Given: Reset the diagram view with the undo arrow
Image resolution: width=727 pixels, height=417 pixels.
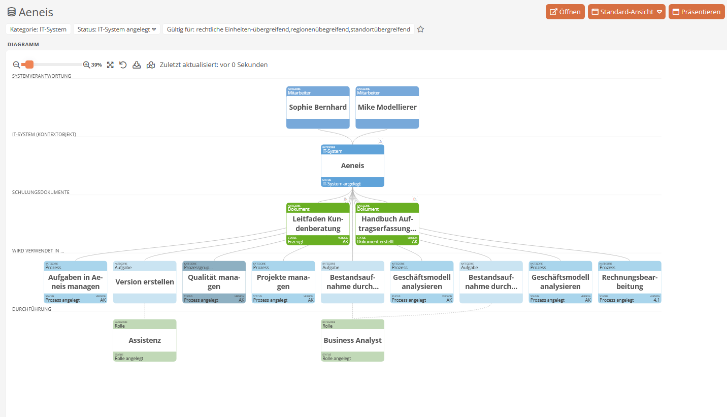Looking at the screenshot, I should pos(123,65).
